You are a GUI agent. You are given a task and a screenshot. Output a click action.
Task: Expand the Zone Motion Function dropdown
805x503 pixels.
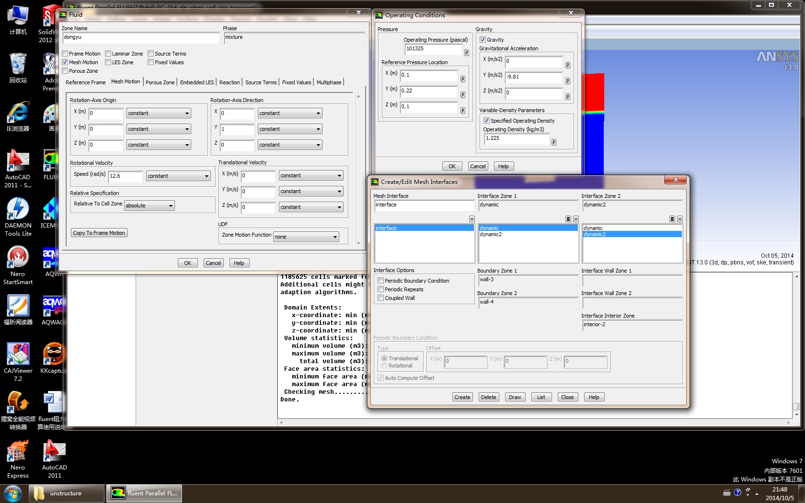[306, 237]
